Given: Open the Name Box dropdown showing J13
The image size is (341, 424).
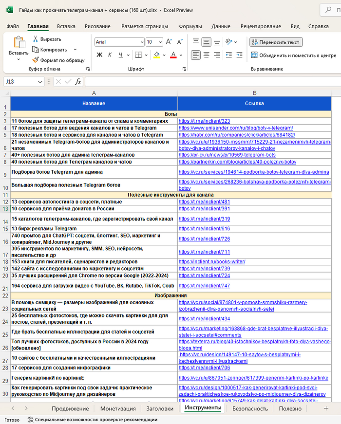Looking at the screenshot, I should tap(40, 82).
